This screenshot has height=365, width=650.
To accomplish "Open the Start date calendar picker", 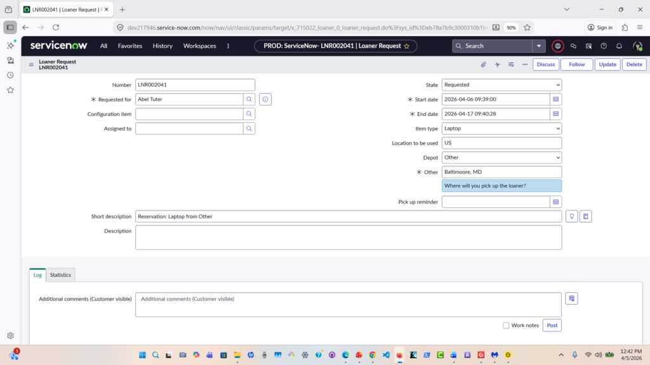I will [555, 99].
